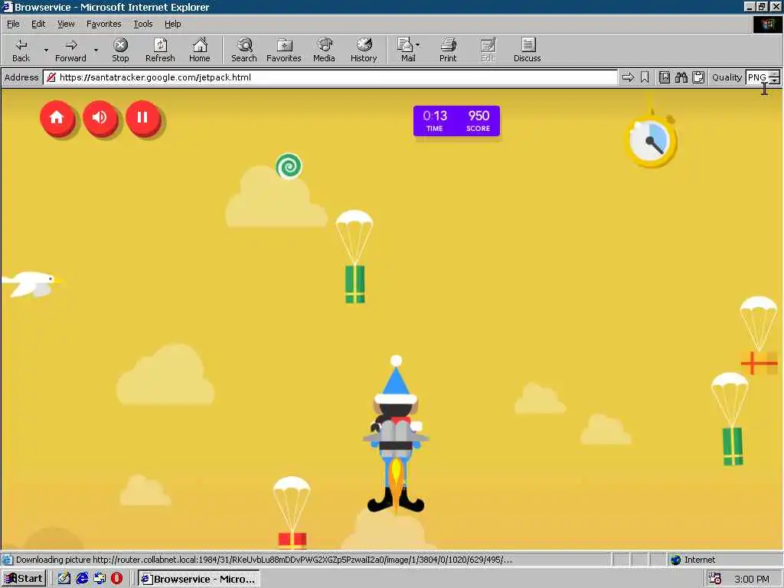
Task: Open the Search pane
Action: 244,50
